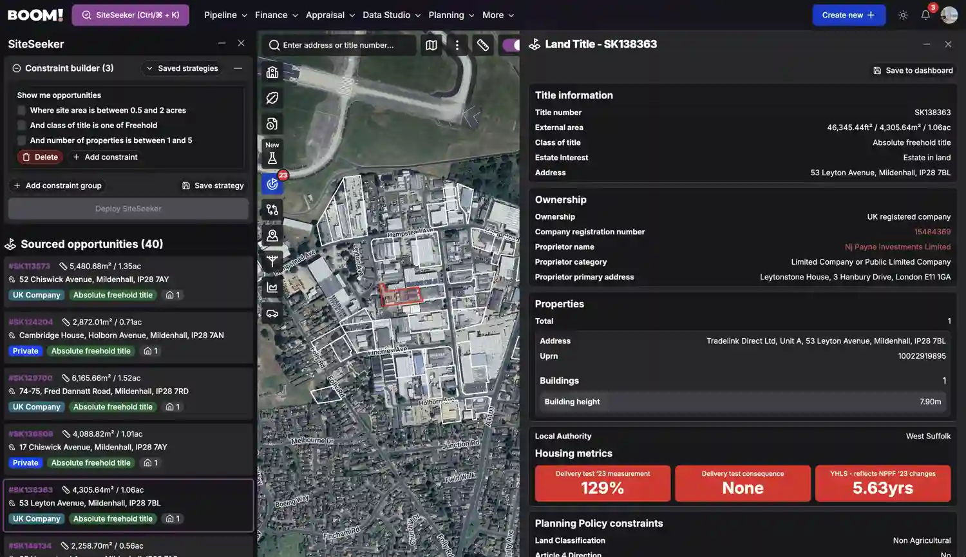The height and width of the screenshot is (557, 966).
Task: Check the number of properties constraint
Action: pos(22,140)
